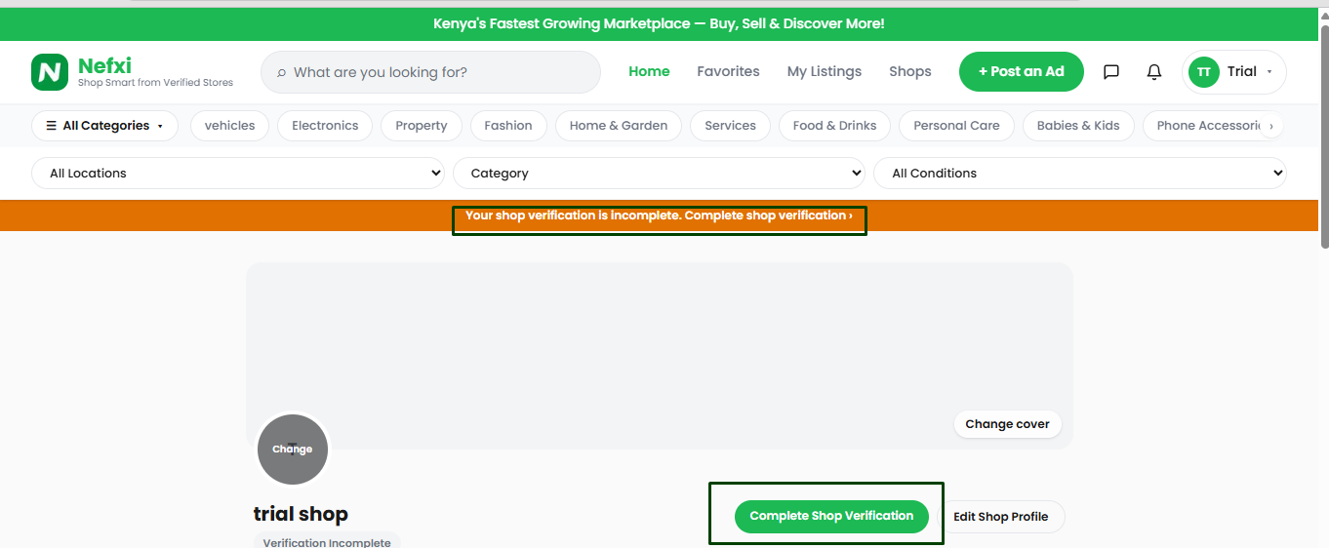Click the Post an Ad button
1329x548 pixels.
point(1022,72)
